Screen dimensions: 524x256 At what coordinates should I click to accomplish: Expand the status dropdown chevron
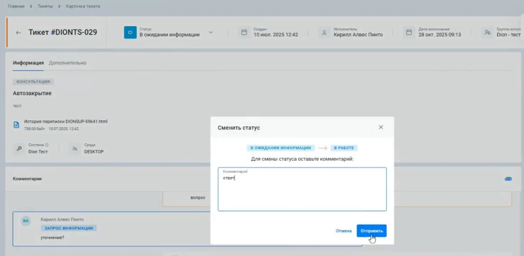tap(210, 32)
